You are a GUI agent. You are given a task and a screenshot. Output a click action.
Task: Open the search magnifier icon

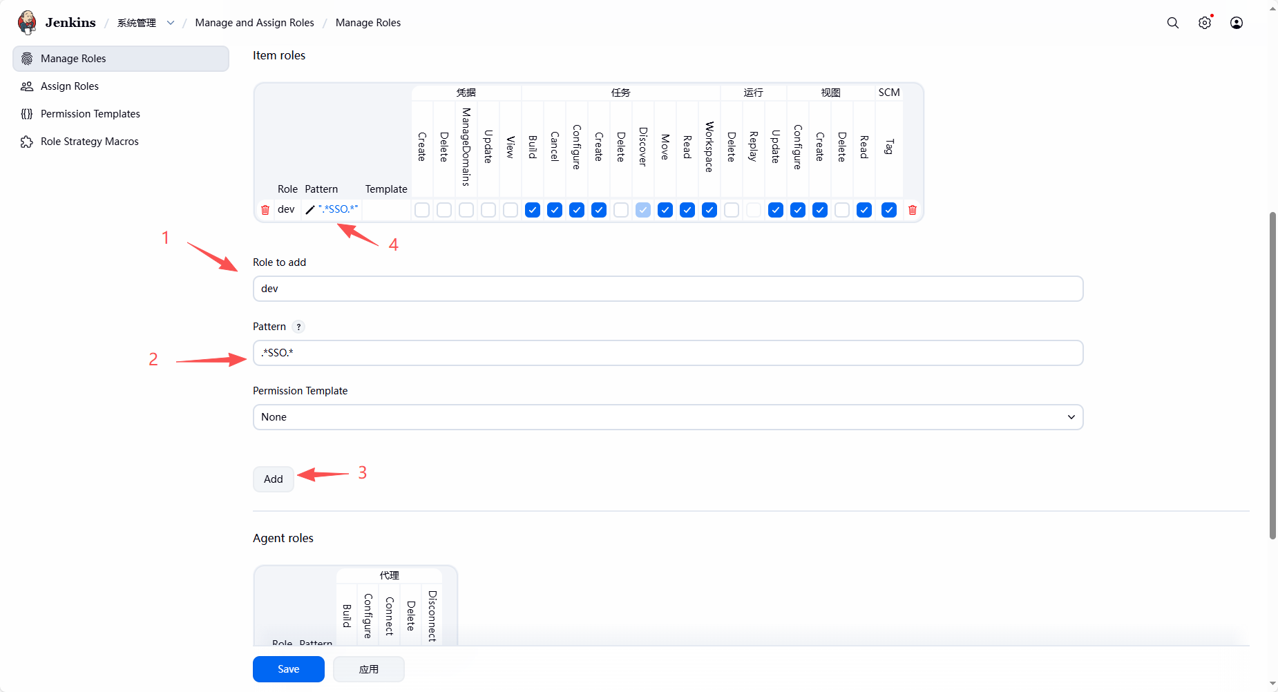coord(1172,23)
